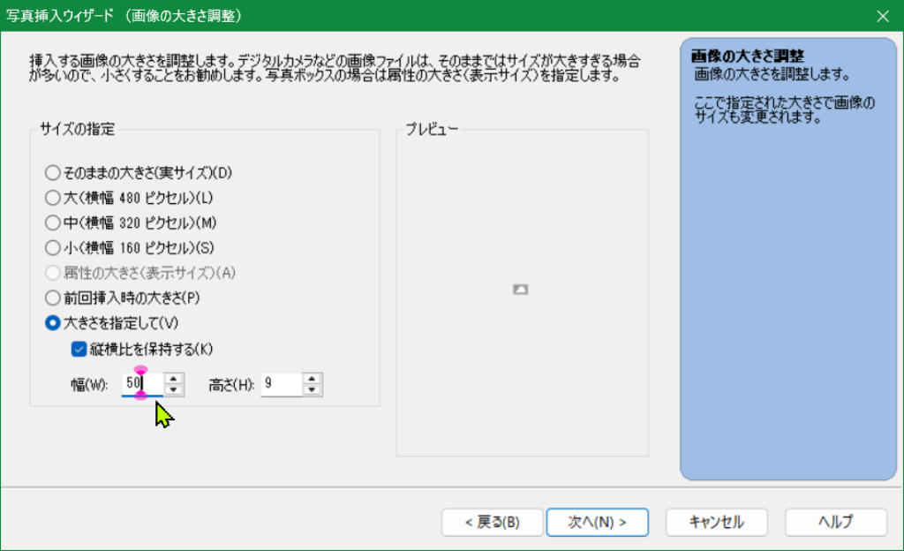Toggle the keep aspect ratio (縦横比を保持する) checkbox
The width and height of the screenshot is (904, 551).
point(79,348)
